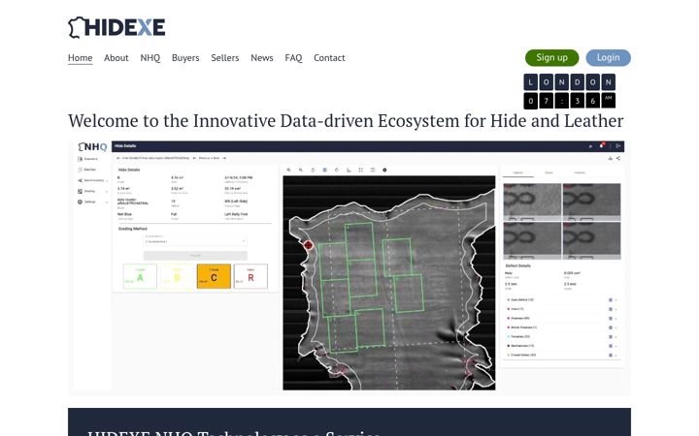Click the notification bell with red badge
The width and height of the screenshot is (699, 436).
(x=602, y=145)
